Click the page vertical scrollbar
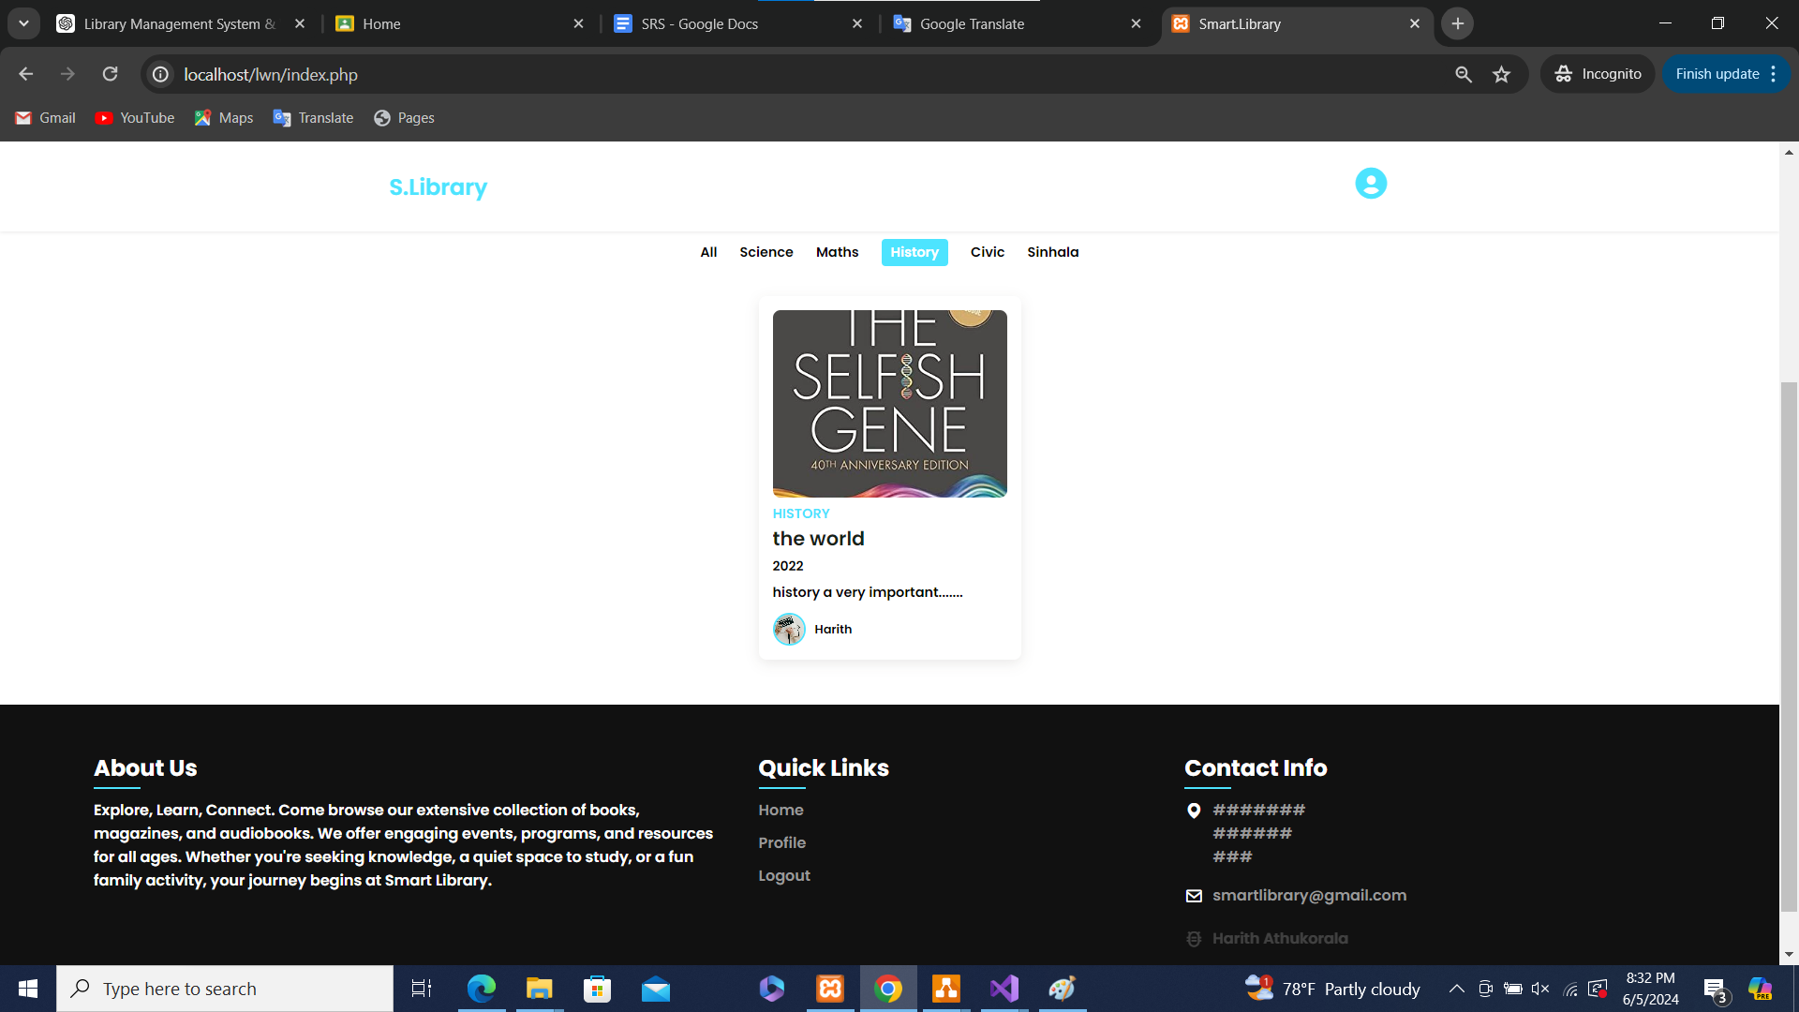This screenshot has height=1012, width=1799. pyautogui.click(x=1789, y=647)
